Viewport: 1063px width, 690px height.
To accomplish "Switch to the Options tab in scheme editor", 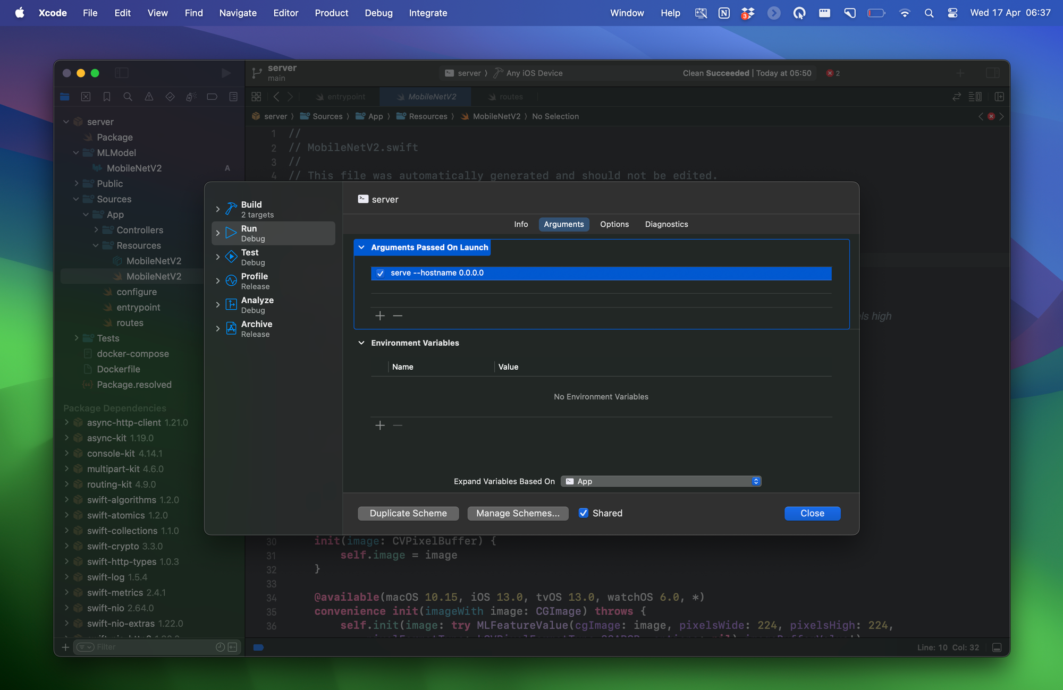I will pos(614,224).
